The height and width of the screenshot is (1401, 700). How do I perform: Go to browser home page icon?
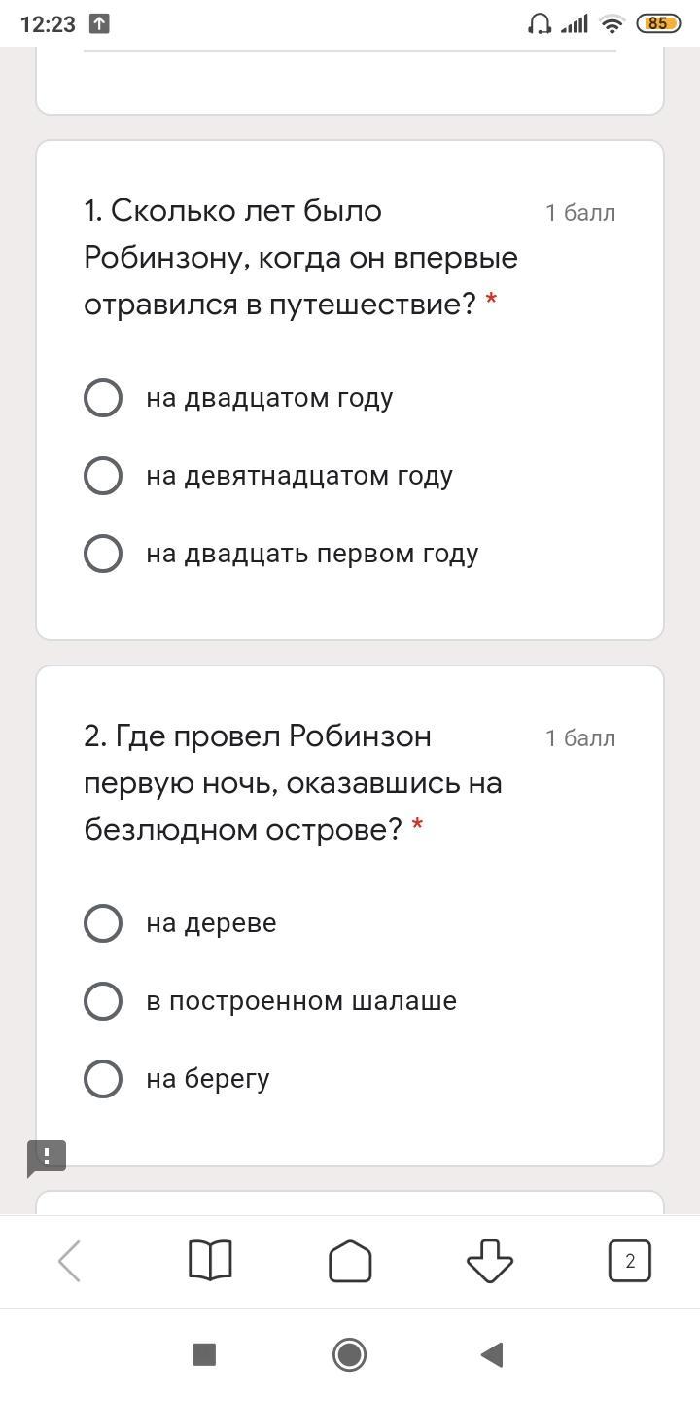(x=350, y=1262)
